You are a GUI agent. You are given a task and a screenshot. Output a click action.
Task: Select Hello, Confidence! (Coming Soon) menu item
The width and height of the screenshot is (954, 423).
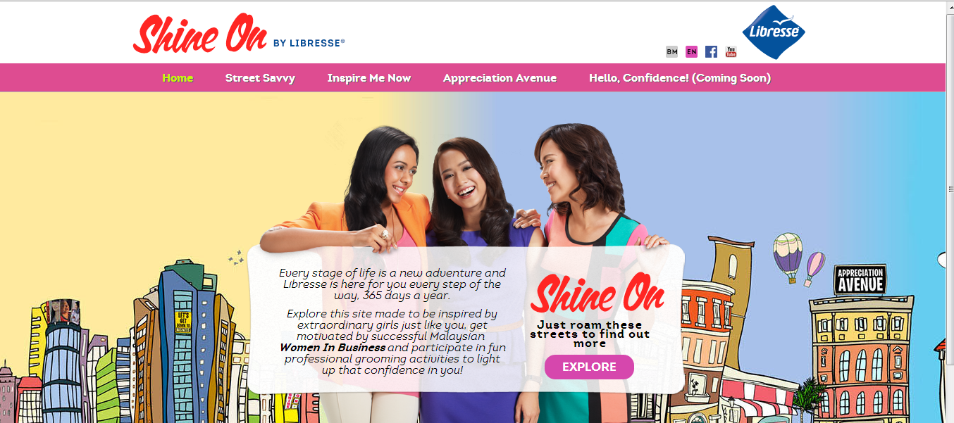pos(680,78)
